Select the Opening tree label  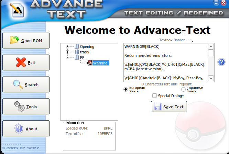pyautogui.click(x=87, y=47)
